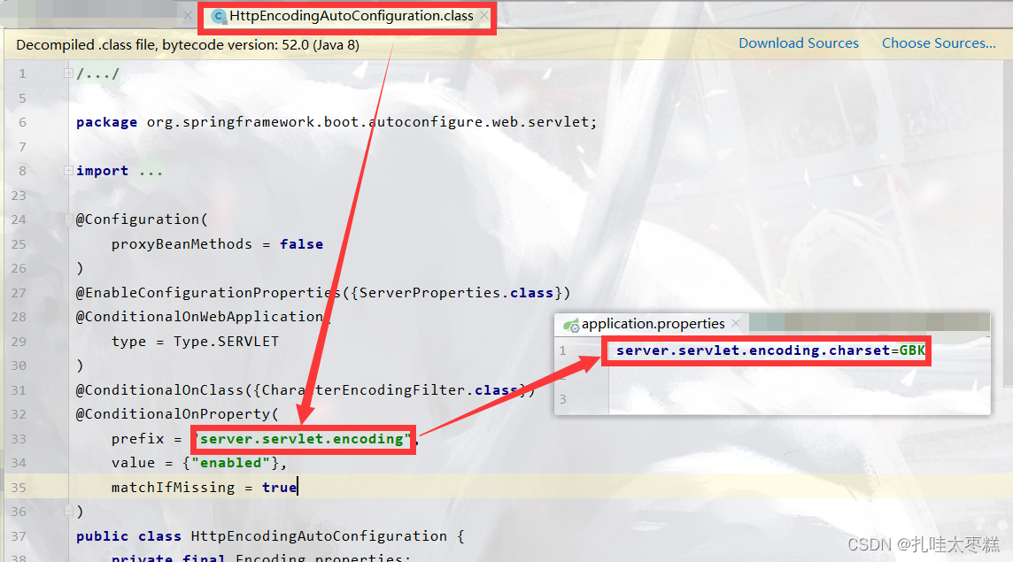The width and height of the screenshot is (1013, 562).
Task: Click the folded '...' placeholder after import
Action: coord(151,171)
